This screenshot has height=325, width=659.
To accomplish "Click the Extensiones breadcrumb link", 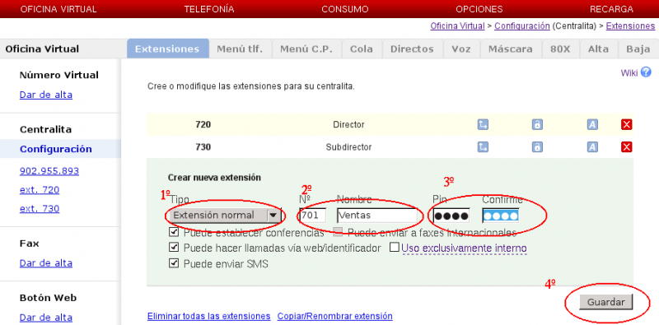I will pos(630,26).
